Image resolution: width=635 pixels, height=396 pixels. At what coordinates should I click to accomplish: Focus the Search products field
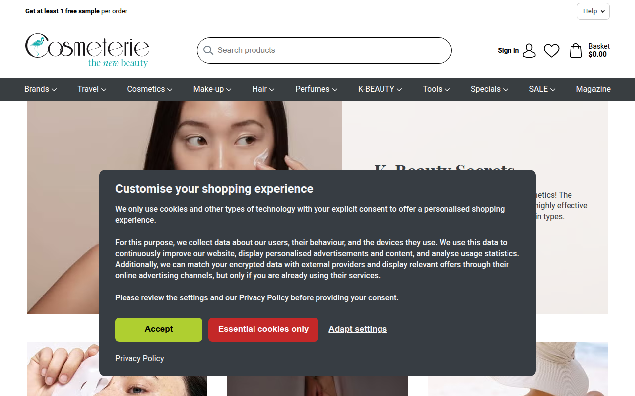324,50
